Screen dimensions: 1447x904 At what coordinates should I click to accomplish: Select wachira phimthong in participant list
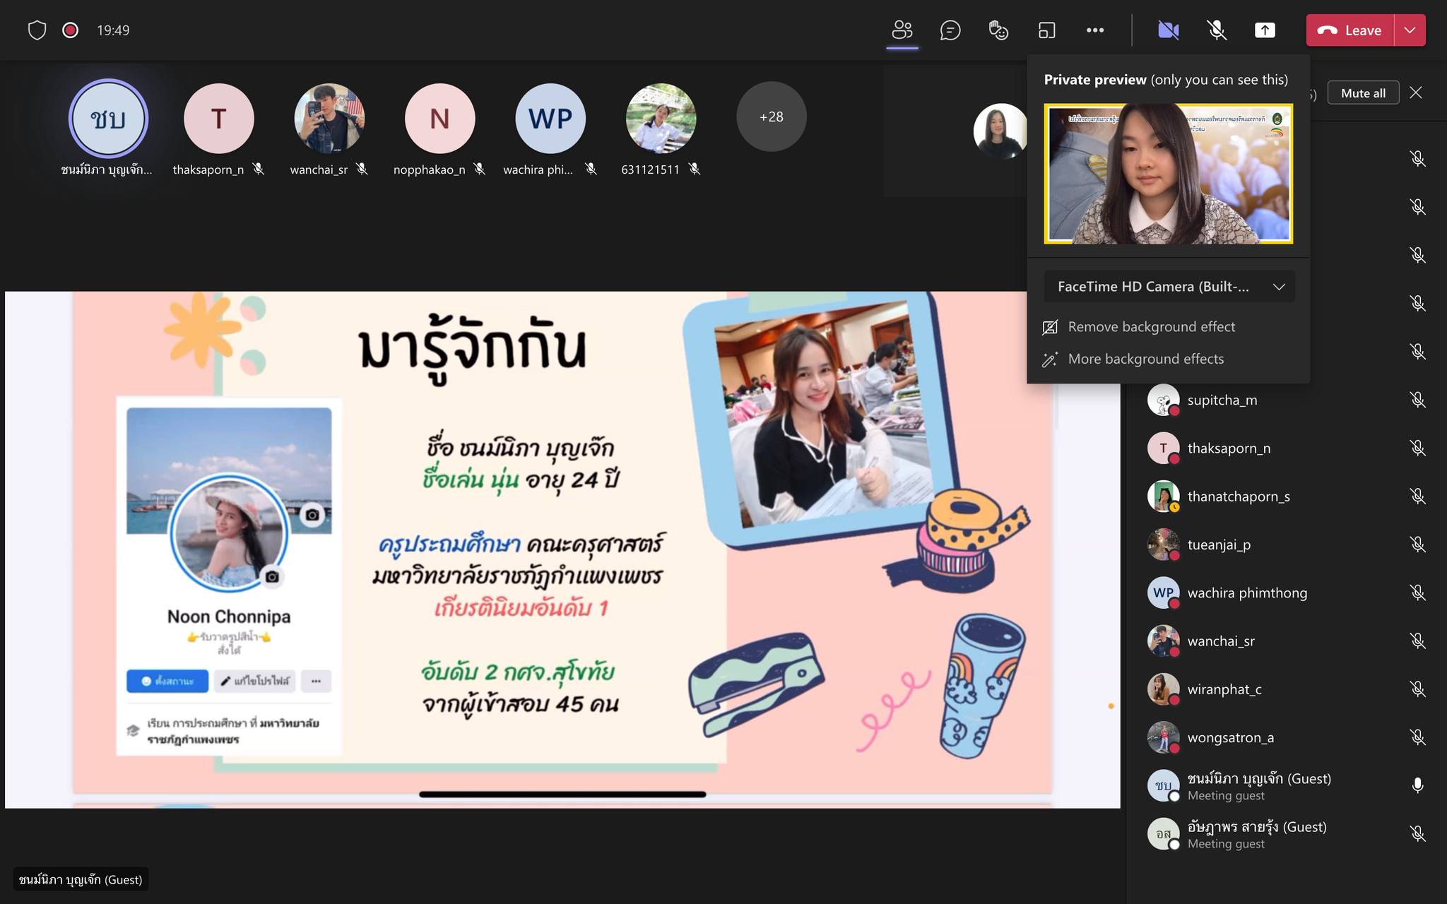pyautogui.click(x=1246, y=593)
